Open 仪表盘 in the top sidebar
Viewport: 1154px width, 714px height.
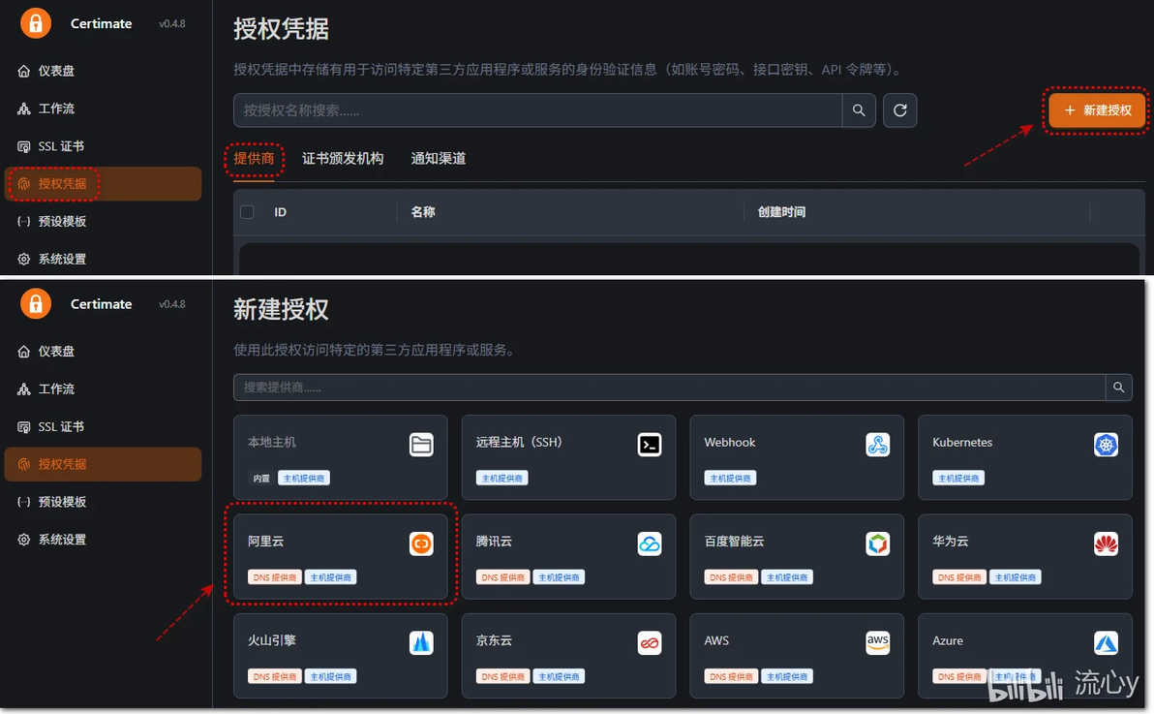click(x=103, y=71)
